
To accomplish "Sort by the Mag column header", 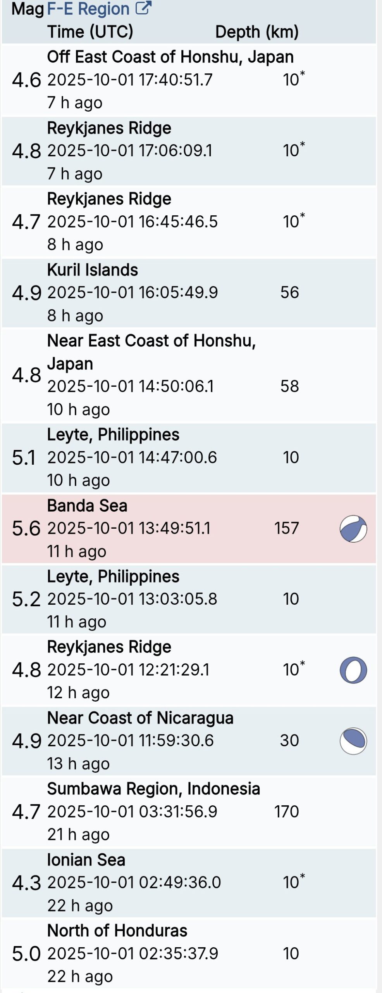I will click(27, 9).
